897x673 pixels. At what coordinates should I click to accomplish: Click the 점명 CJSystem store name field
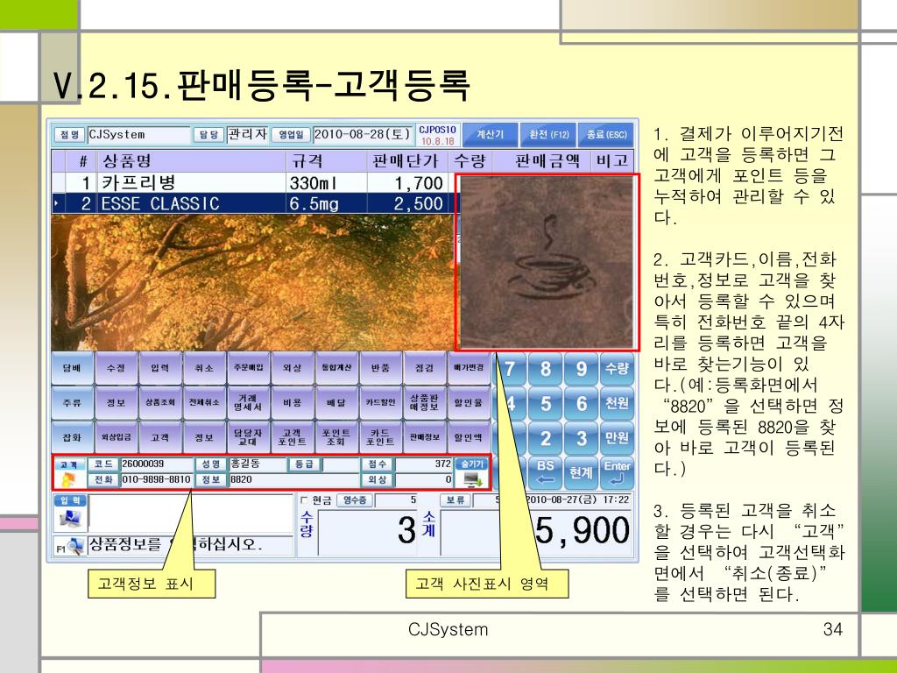click(x=138, y=134)
